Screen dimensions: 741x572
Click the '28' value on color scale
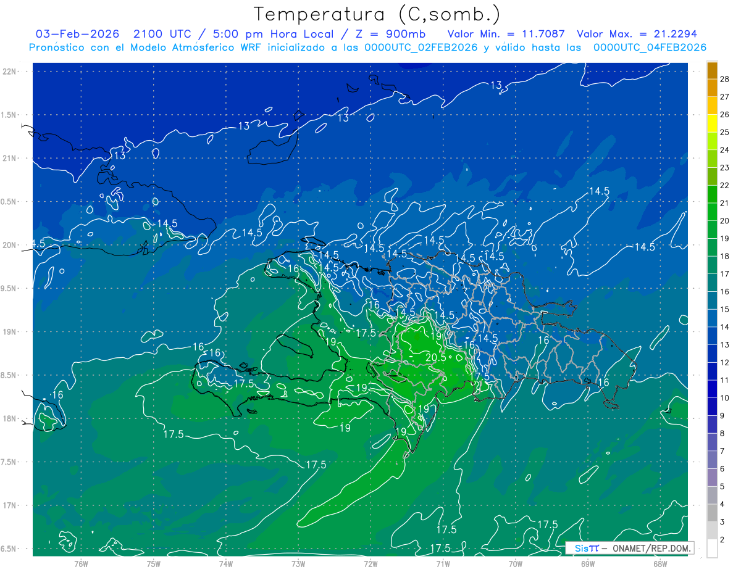coord(724,79)
